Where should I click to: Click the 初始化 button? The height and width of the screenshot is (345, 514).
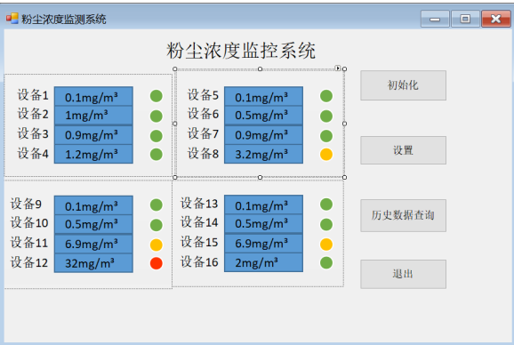(403, 85)
